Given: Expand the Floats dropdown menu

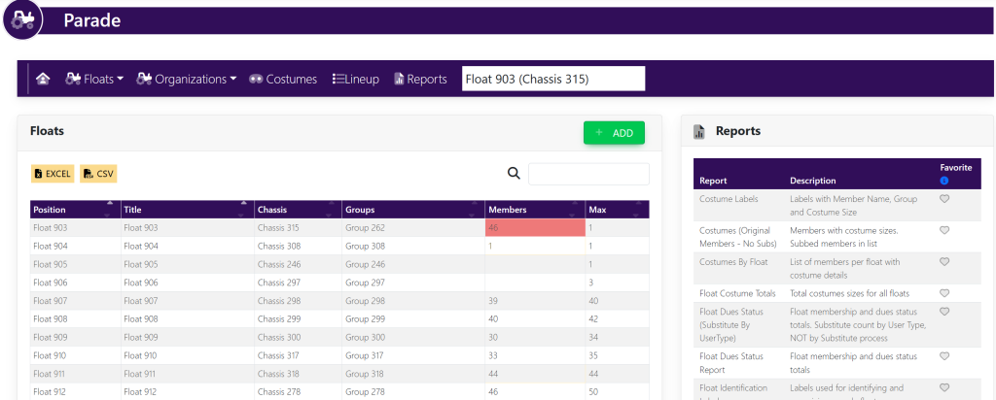Looking at the screenshot, I should [x=94, y=80].
